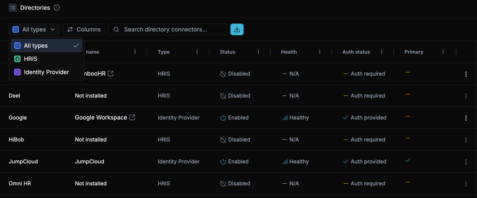This screenshot has width=477, height=198.
Task: Open Primary column options menu
Action: 443,52
